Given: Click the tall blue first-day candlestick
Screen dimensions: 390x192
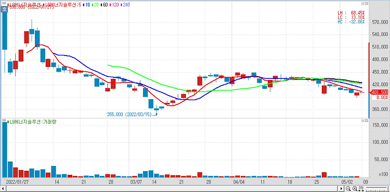Looking at the screenshot, I should click(x=5, y=30).
